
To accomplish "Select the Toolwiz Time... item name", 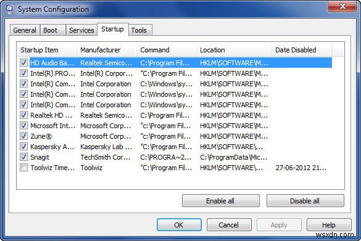I will point(52,168).
